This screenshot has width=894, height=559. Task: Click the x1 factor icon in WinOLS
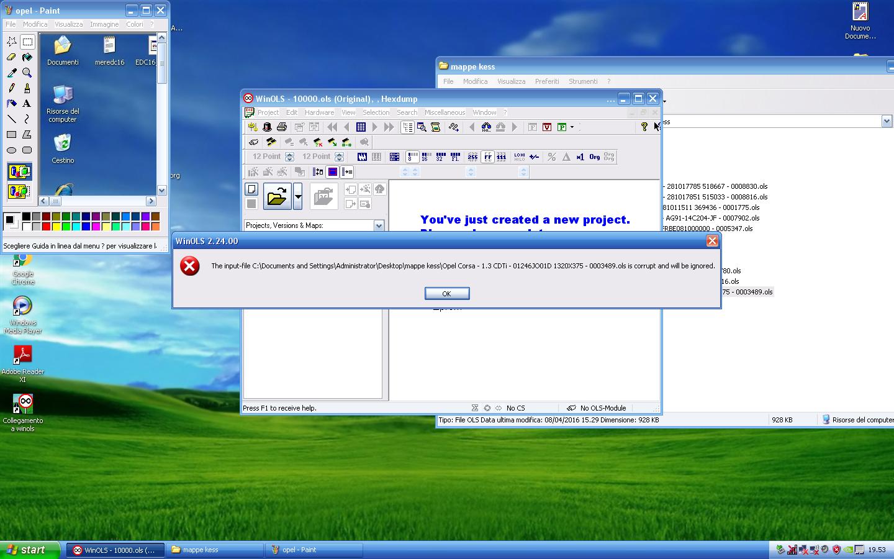(580, 157)
